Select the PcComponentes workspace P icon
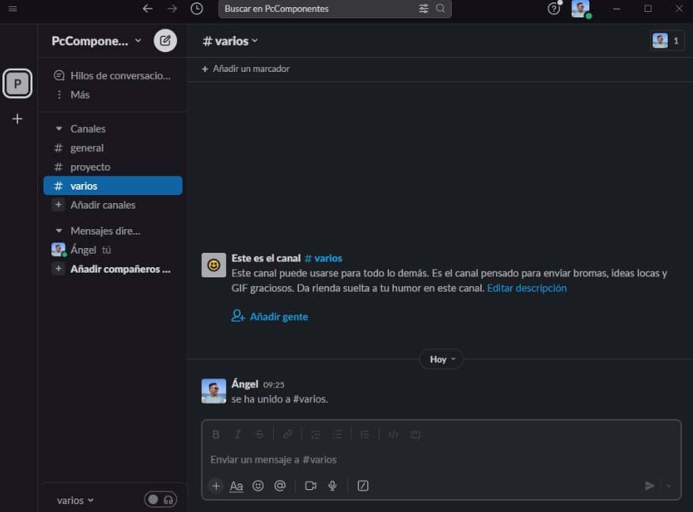The width and height of the screenshot is (693, 512). click(x=17, y=84)
